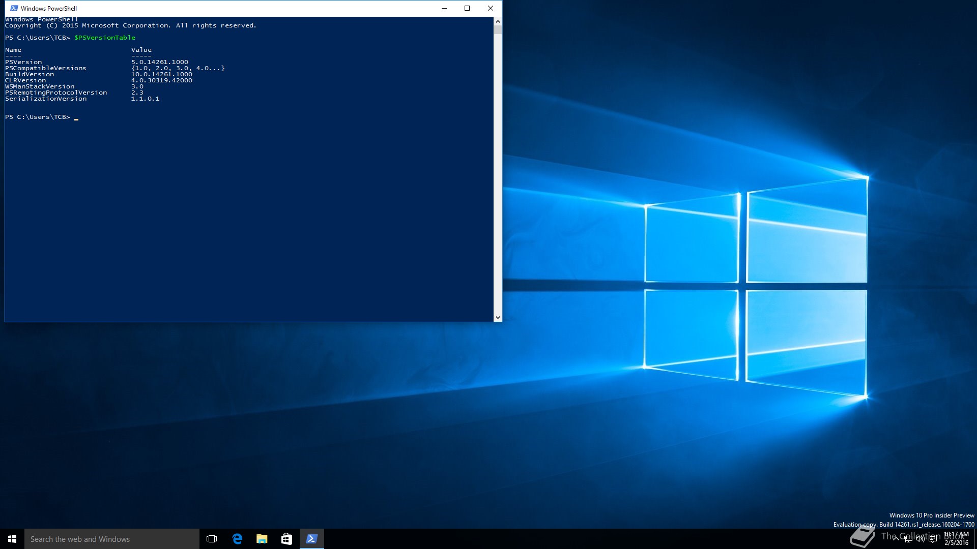Screen dimensions: 977x549
Task: Click the value 10.0.14261.1000
Action: click(162, 74)
